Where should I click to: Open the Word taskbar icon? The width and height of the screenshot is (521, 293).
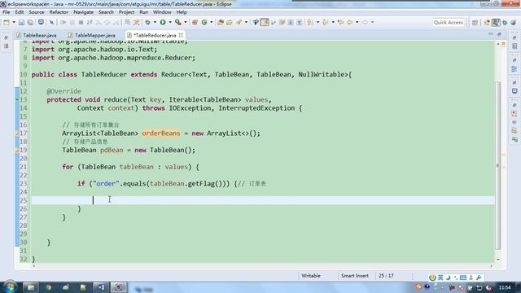tap(101, 287)
